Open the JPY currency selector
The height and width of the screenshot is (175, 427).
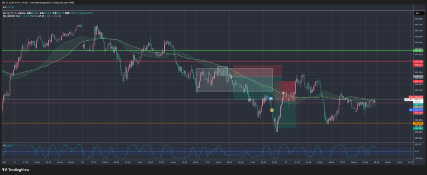click(x=417, y=13)
